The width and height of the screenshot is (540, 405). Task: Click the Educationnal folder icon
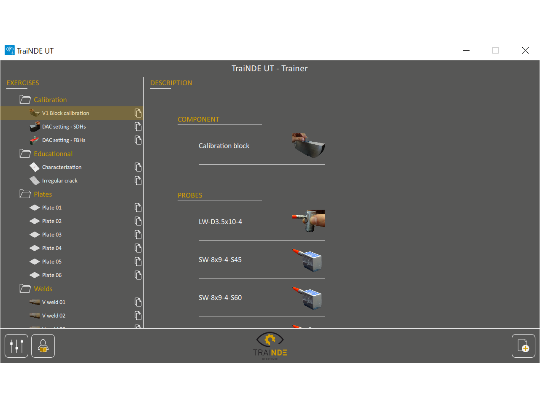coord(25,154)
